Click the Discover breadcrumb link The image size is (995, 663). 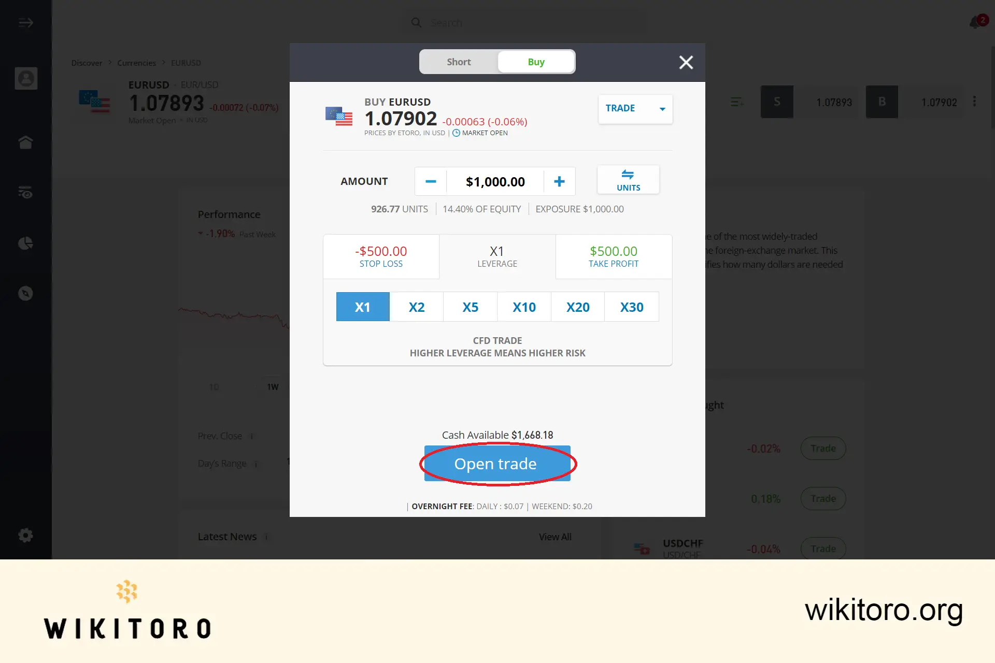87,62
